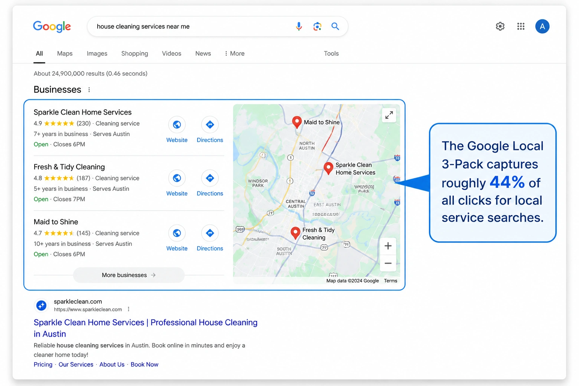Open the Book Now sitelink

click(x=144, y=365)
